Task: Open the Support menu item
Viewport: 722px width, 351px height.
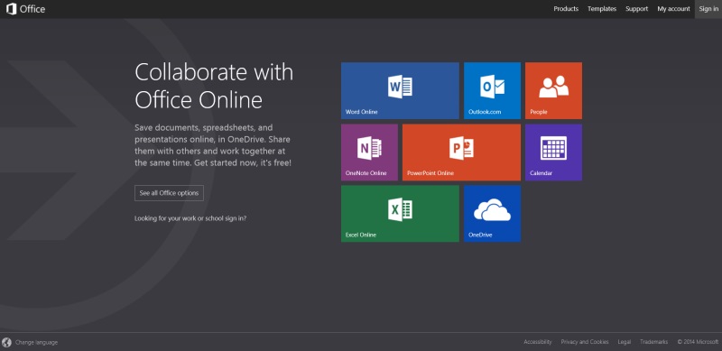Action: (x=637, y=9)
